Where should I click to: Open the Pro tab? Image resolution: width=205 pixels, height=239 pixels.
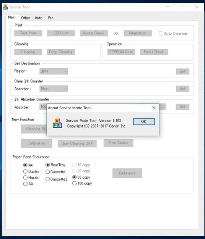51,18
